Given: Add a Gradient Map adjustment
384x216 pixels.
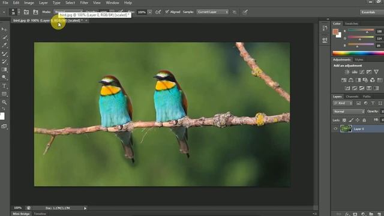Looking at the screenshot, I should click(376, 88).
